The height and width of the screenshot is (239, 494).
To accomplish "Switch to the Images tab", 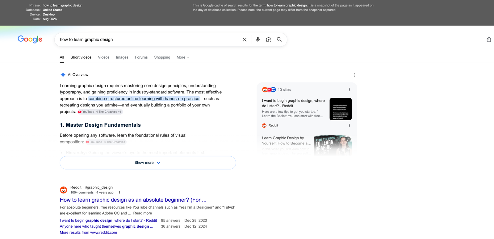I will point(122,57).
